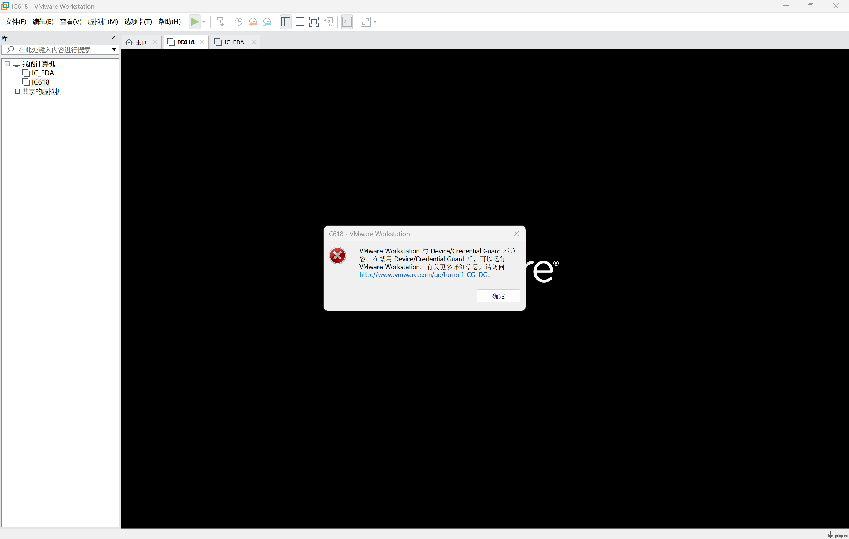Collapse the 我的计算机 tree node
Screen dimensions: 849x539
[x=7, y=64]
